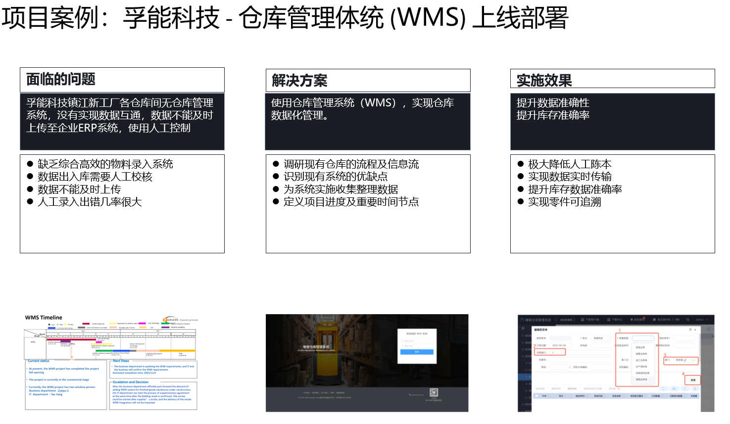This screenshot has height=424, width=730.
Task: Click the Next Steps box in the timeline image
Action: click(x=153, y=369)
